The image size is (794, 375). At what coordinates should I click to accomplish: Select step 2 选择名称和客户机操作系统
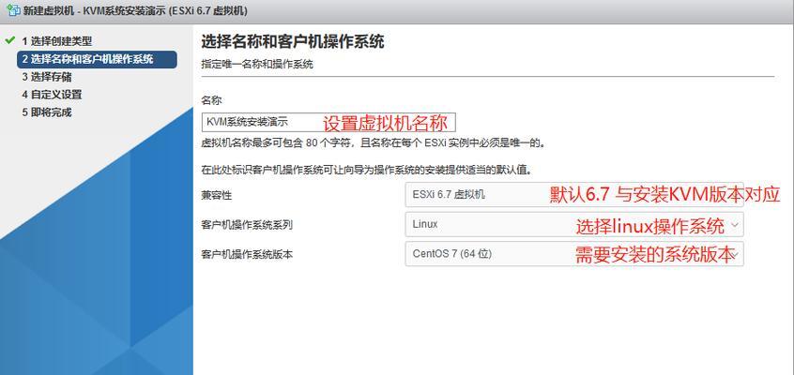pyautogui.click(x=98, y=59)
